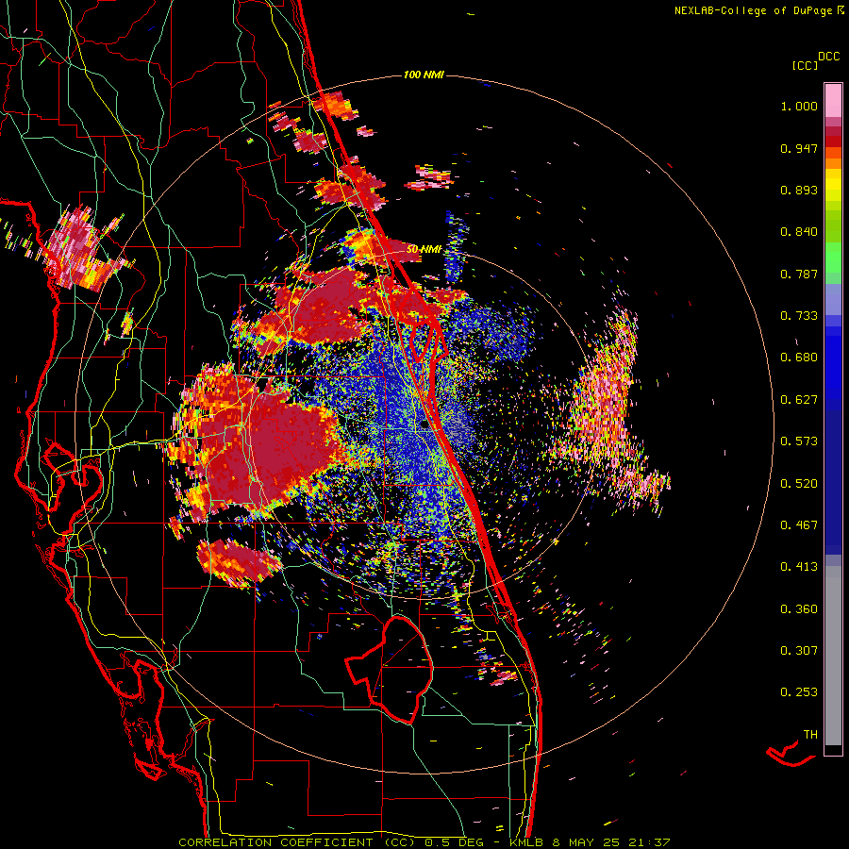Click the 0.733 scale value
849x849 pixels.
(x=799, y=316)
